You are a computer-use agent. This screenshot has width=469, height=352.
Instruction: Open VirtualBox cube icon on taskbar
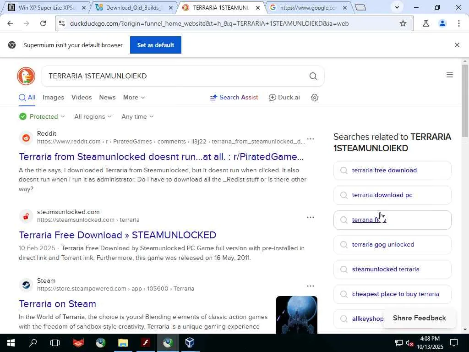tap(190, 343)
